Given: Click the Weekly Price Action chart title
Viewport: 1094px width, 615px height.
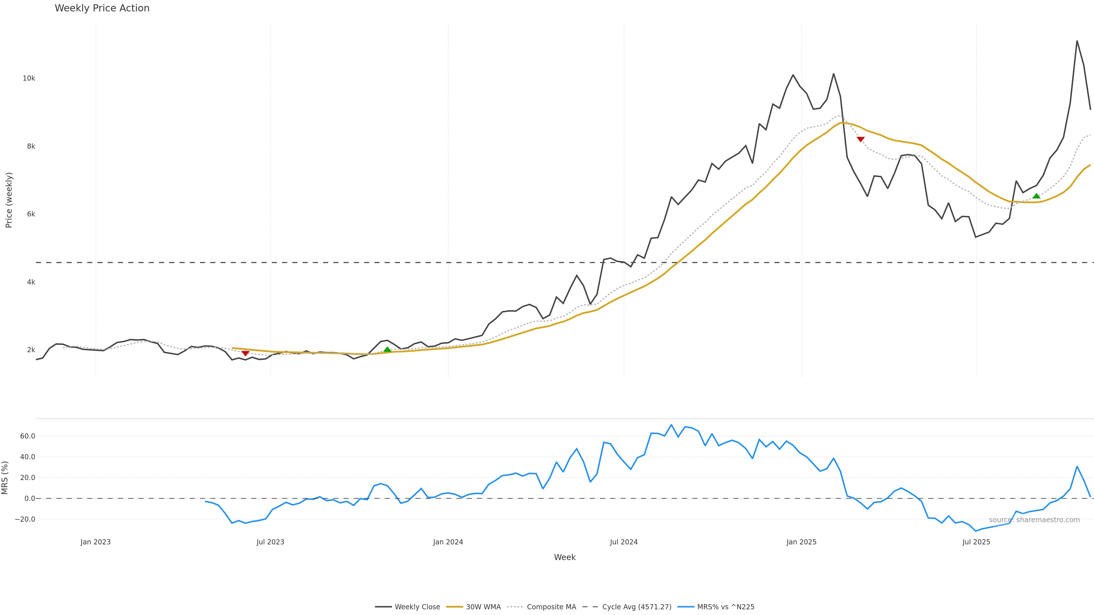Looking at the screenshot, I should pos(102,8).
